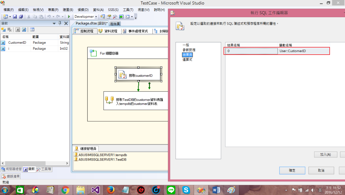Open Solution Explorer from the toolbar icon
Viewport: 345px width, 195px height.
pos(103,17)
